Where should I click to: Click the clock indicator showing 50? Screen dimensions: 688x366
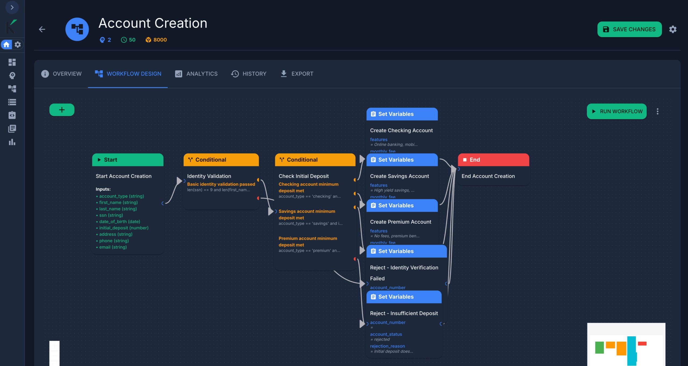click(128, 40)
